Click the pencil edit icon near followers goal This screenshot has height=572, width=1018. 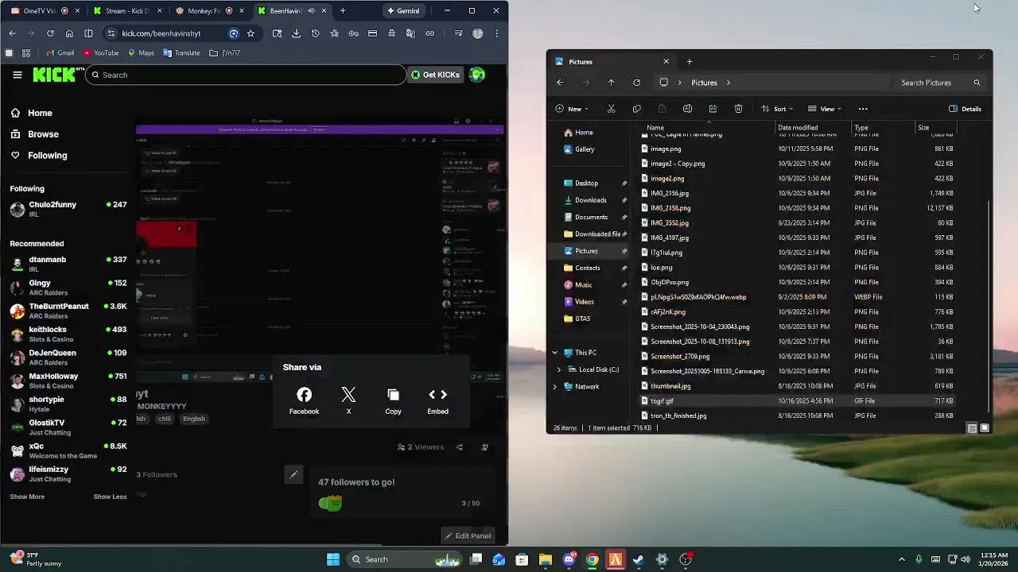pyautogui.click(x=293, y=475)
